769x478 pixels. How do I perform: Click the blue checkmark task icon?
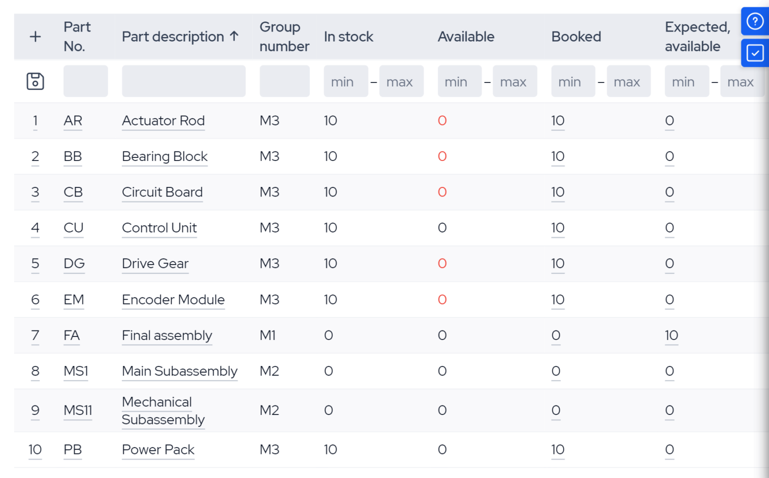pos(754,52)
